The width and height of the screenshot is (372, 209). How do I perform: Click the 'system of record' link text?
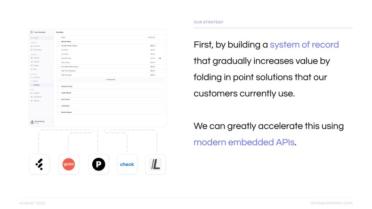(x=304, y=45)
